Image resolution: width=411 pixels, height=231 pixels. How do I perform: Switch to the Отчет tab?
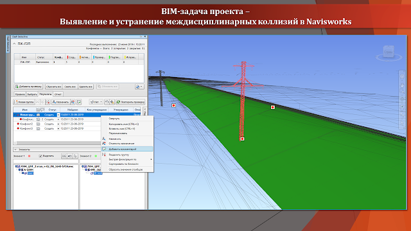[58, 94]
